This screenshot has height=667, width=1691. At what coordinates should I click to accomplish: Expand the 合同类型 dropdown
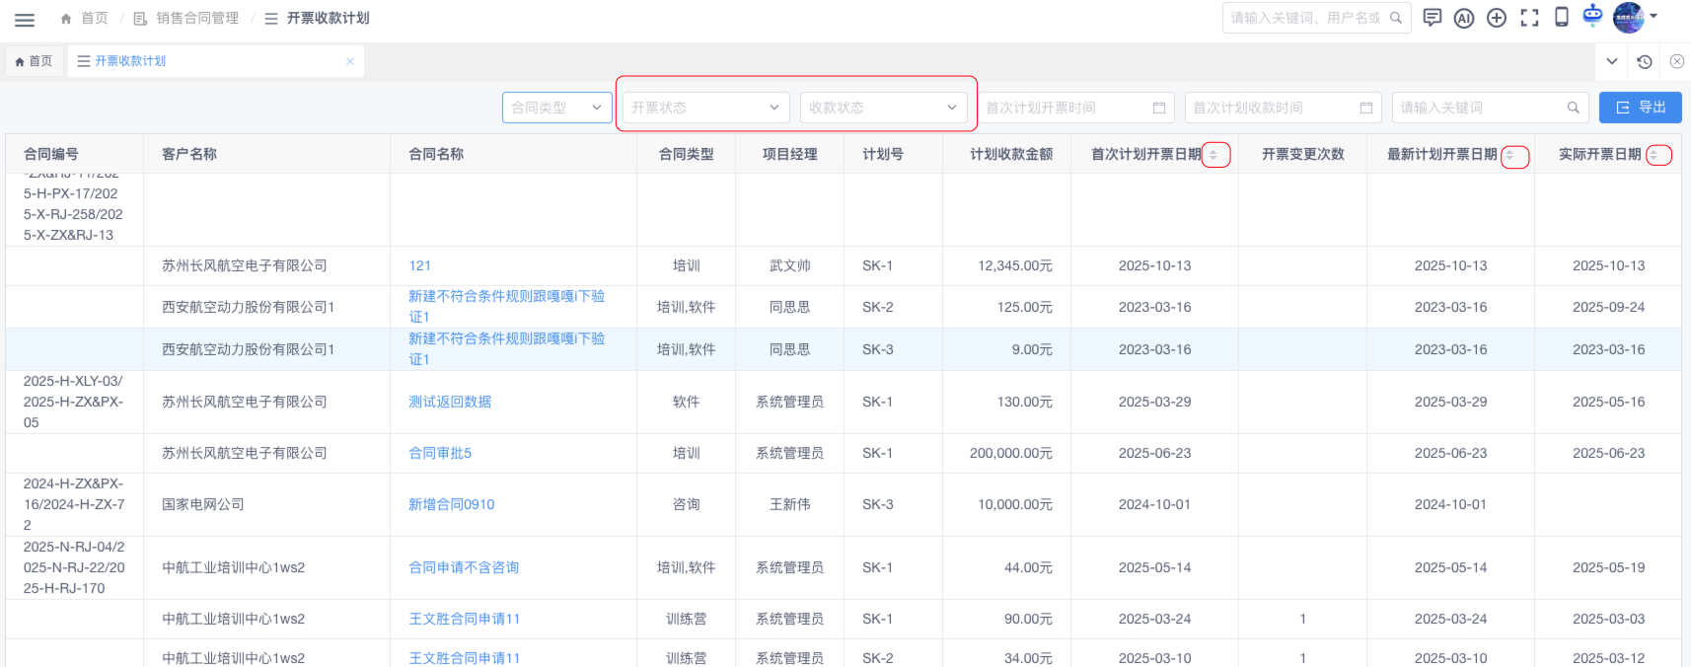point(556,108)
